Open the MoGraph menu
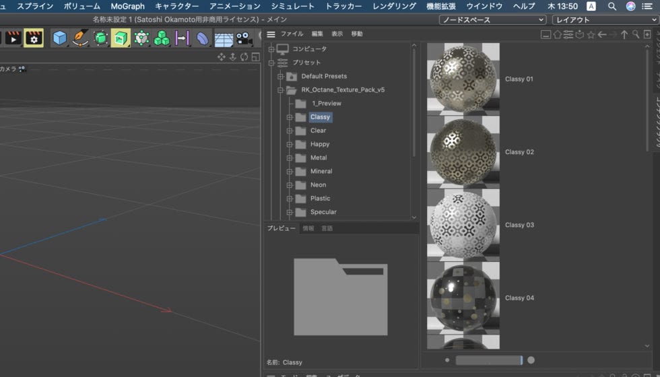The width and height of the screenshot is (660, 377). click(127, 6)
